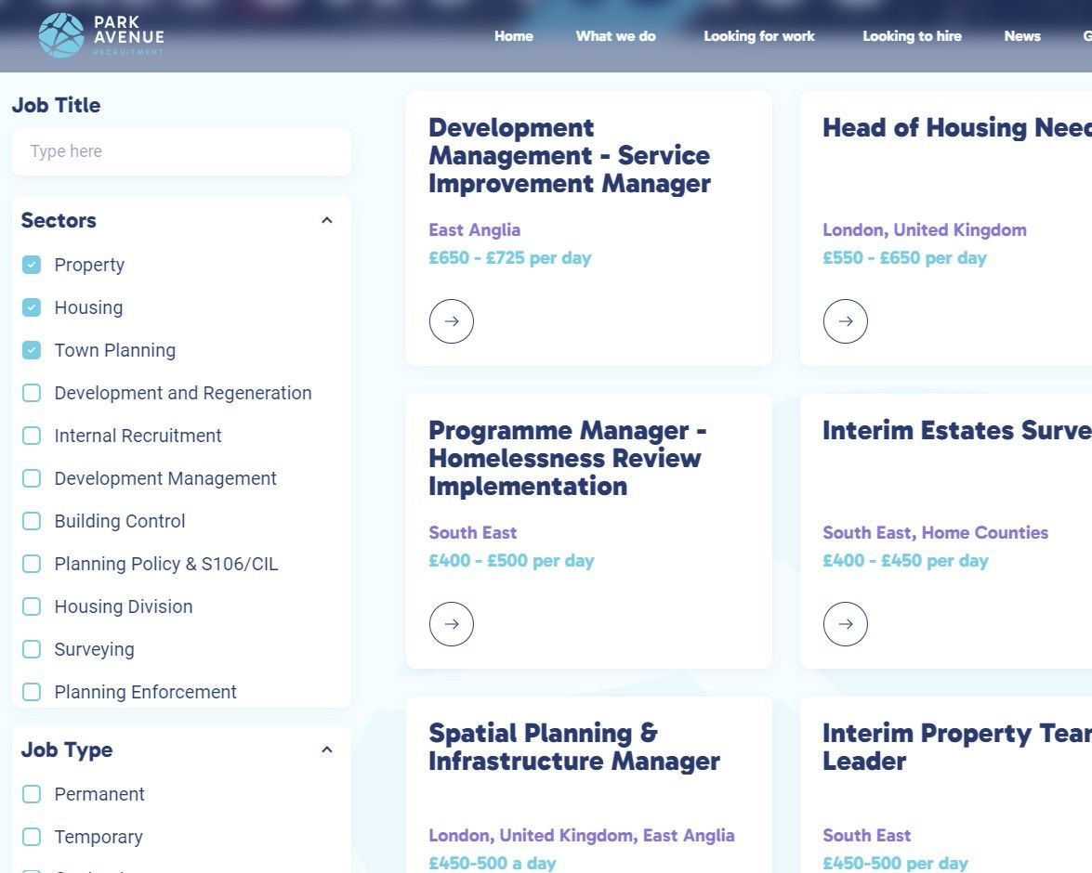Open the Looking for work menu
Screen dimensions: 1092x873
coord(759,36)
